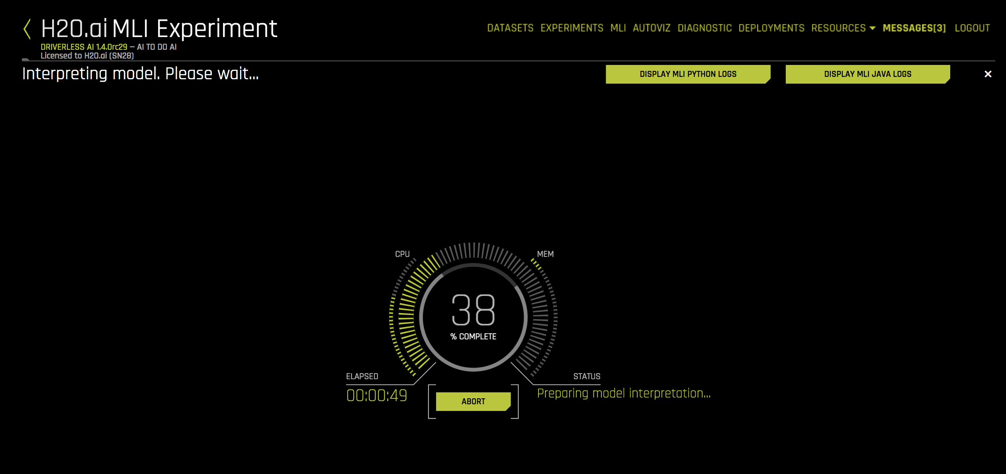
Task: Click the back arrow navigation icon
Action: coord(25,29)
